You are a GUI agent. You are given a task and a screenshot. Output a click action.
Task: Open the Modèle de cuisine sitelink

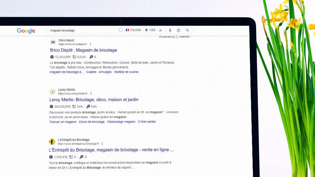pos(126,72)
